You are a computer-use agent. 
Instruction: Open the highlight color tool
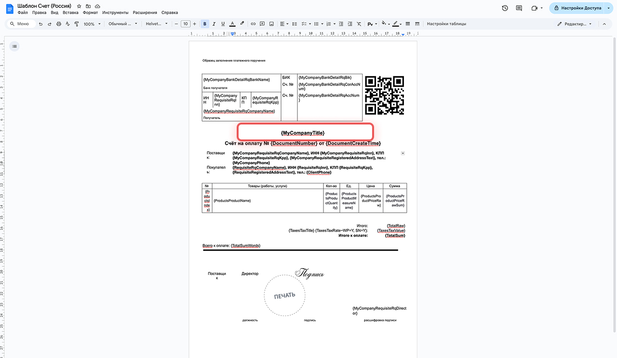(242, 24)
